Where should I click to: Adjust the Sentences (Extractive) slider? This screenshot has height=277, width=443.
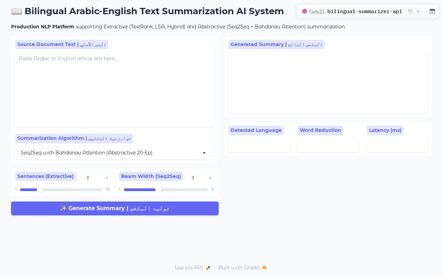(61, 189)
